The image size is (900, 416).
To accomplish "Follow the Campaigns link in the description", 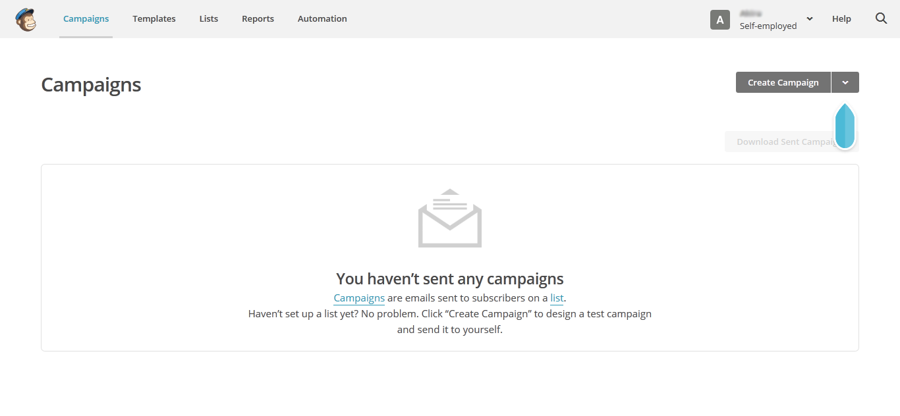I will (x=359, y=298).
